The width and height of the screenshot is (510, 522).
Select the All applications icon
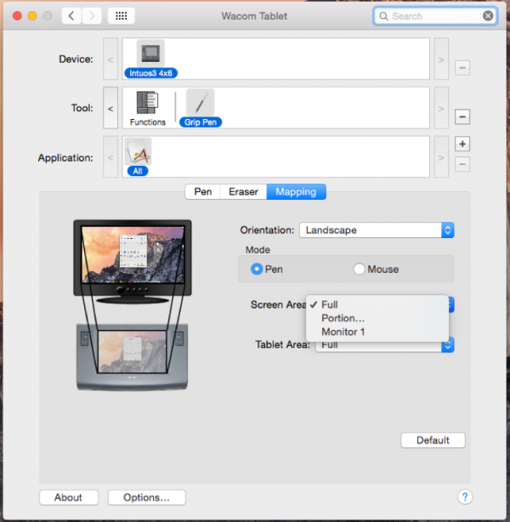point(138,152)
